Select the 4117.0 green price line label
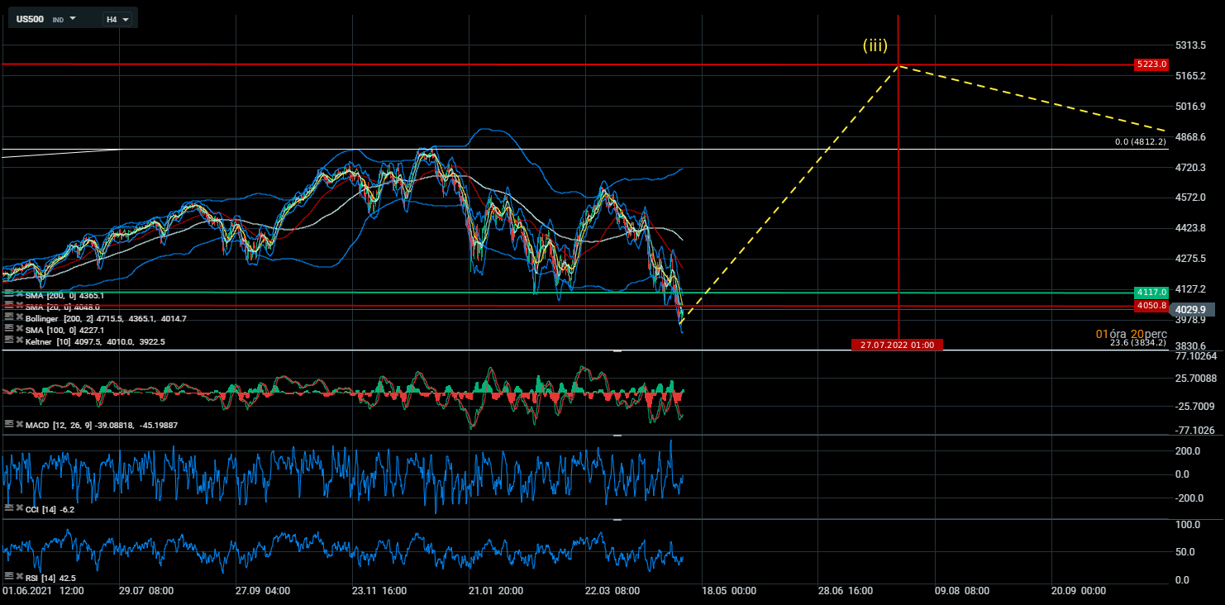Screen dimensions: 1225x605 pyautogui.click(x=1151, y=292)
